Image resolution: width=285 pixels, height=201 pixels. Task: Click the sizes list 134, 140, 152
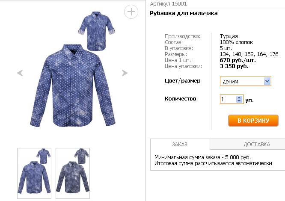(x=249, y=54)
